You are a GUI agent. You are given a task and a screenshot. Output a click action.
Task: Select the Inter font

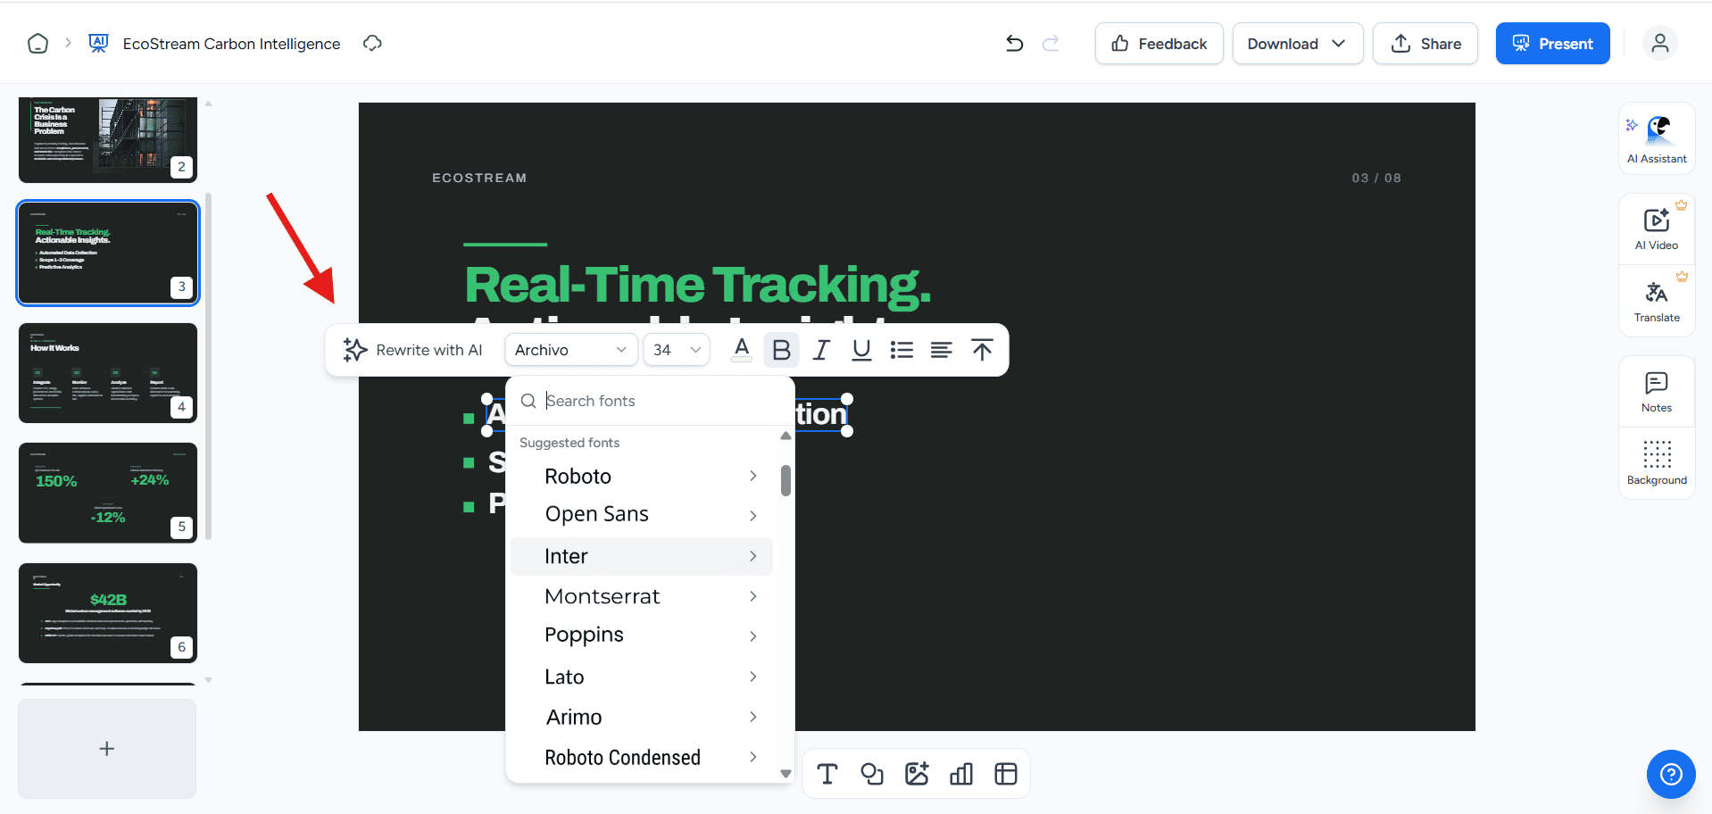pos(641,556)
